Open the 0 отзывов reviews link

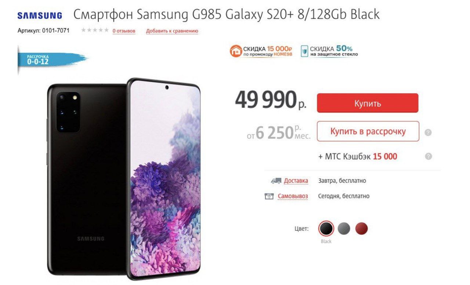click(x=124, y=31)
